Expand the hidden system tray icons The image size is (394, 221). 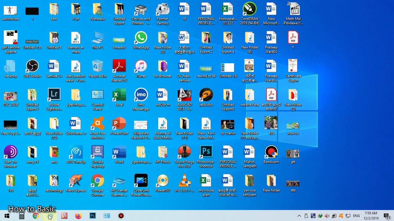(x=299, y=216)
